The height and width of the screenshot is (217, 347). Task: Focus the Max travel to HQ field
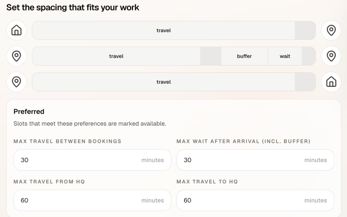click(255, 200)
